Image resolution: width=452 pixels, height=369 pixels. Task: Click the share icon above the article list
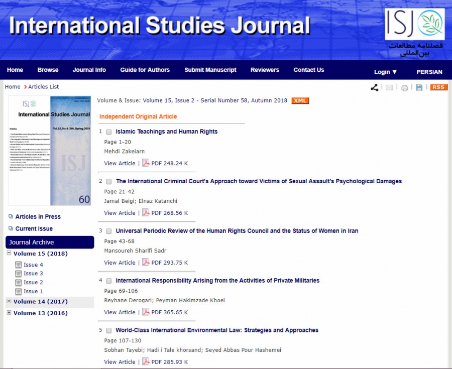[374, 87]
